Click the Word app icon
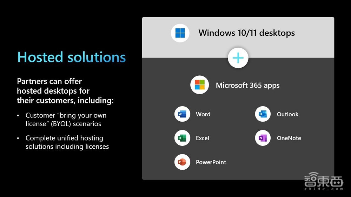This screenshot has height=197, width=351. 182,114
